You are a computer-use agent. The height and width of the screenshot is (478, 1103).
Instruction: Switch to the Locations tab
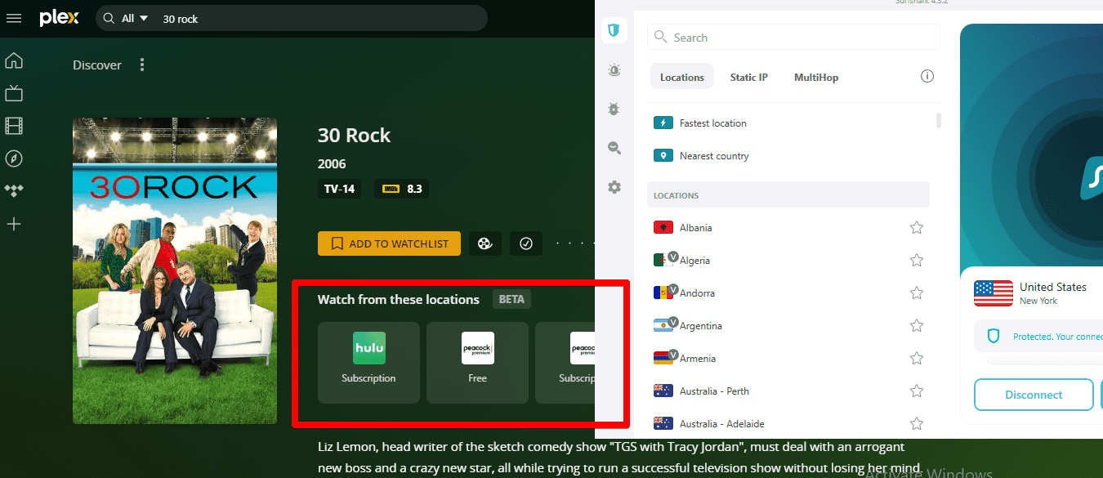tap(682, 77)
